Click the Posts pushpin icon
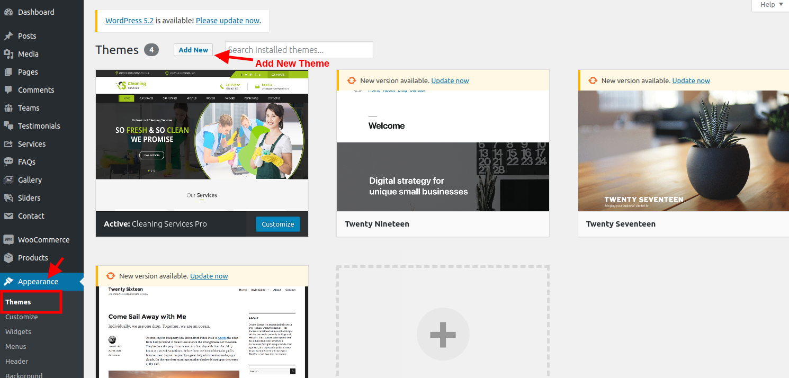789x378 pixels. pyautogui.click(x=8, y=36)
